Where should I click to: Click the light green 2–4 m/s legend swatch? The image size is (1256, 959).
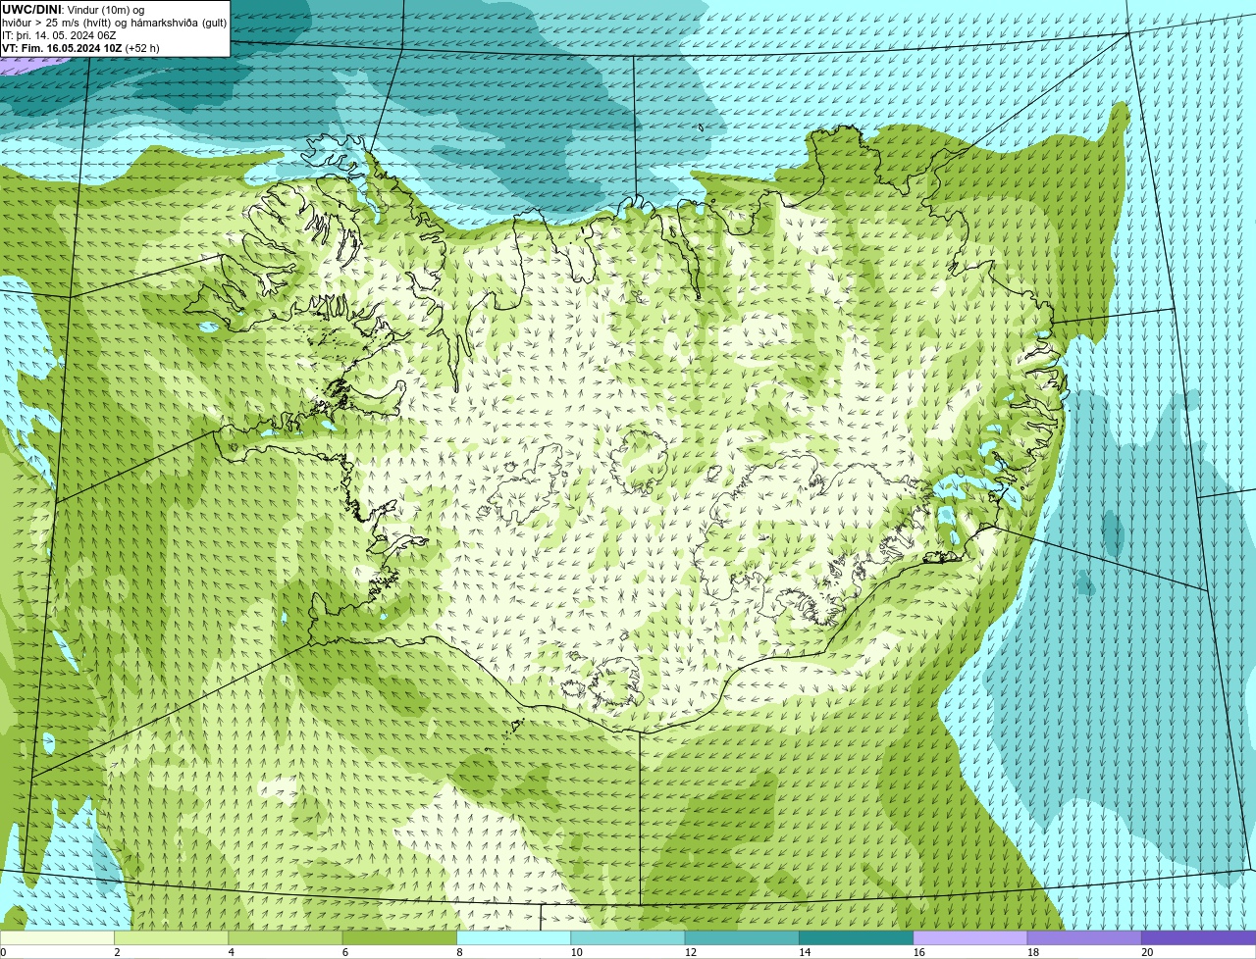click(x=173, y=937)
